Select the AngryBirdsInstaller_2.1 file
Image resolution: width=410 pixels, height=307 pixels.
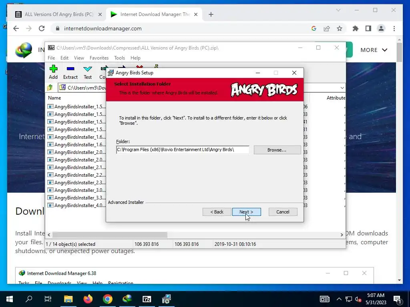(x=76, y=167)
